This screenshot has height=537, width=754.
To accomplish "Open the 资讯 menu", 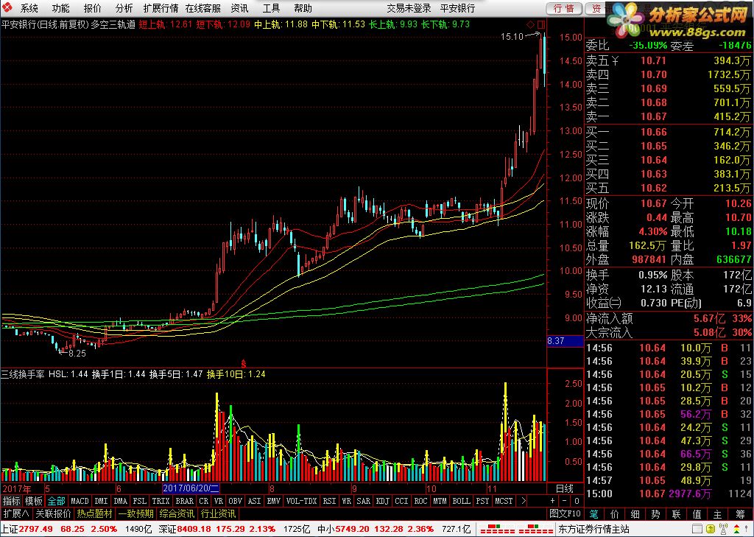I will coord(239,8).
